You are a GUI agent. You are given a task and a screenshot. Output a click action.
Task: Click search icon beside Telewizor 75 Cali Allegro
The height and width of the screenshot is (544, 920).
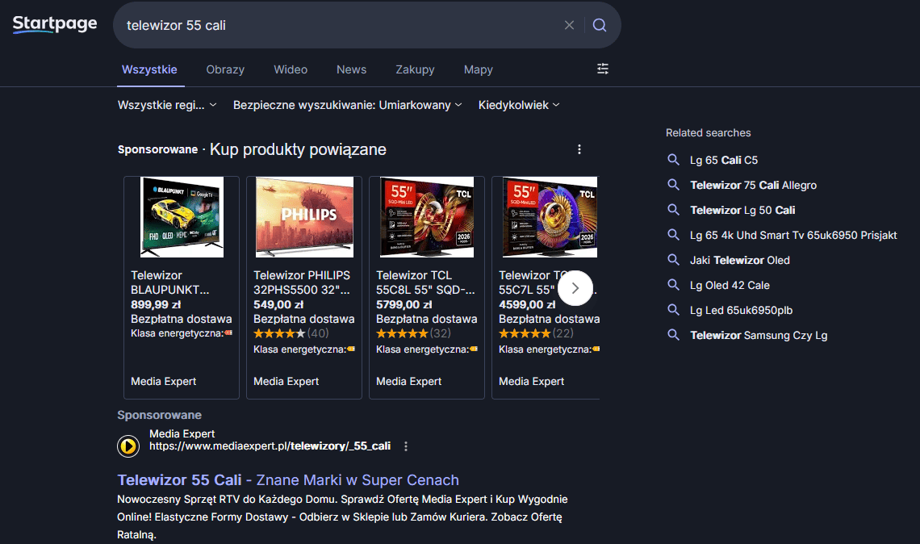tap(674, 185)
